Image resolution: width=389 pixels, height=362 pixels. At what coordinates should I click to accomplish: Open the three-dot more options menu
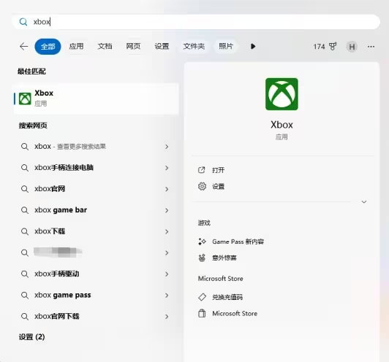[371, 47]
